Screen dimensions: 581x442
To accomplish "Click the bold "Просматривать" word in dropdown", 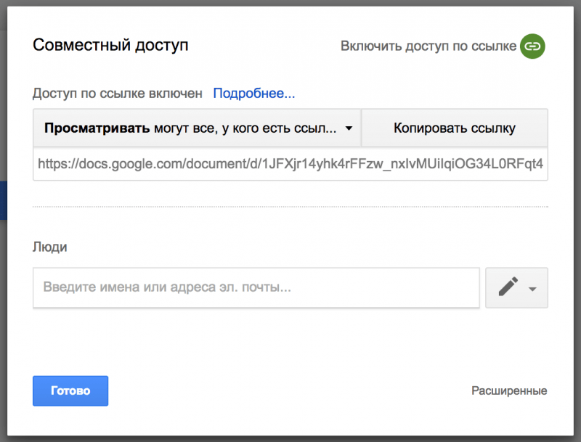I will tap(97, 128).
